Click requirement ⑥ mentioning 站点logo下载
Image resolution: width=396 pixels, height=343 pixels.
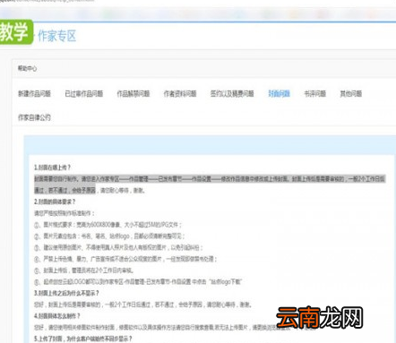(x=138, y=282)
